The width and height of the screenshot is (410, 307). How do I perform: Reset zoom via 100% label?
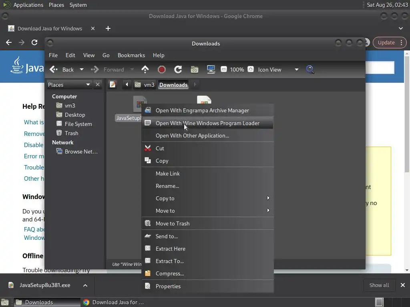pyautogui.click(x=237, y=70)
